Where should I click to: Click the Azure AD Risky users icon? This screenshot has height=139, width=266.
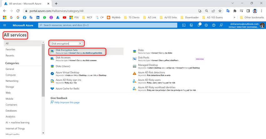pos(134,81)
